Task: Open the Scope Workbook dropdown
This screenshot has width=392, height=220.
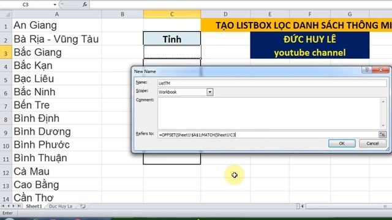Action: click(210, 92)
